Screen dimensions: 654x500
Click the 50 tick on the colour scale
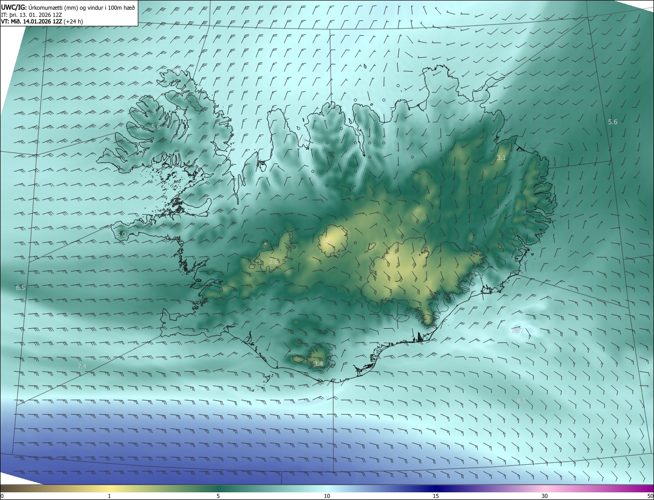tap(650, 496)
